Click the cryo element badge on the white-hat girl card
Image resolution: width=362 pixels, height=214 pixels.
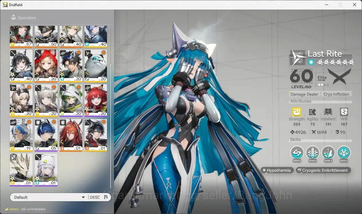(x=37, y=183)
